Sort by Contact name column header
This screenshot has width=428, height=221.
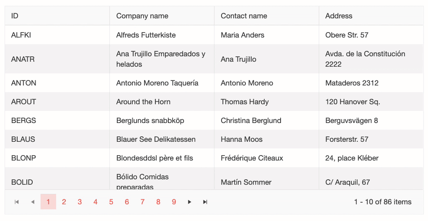244,16
